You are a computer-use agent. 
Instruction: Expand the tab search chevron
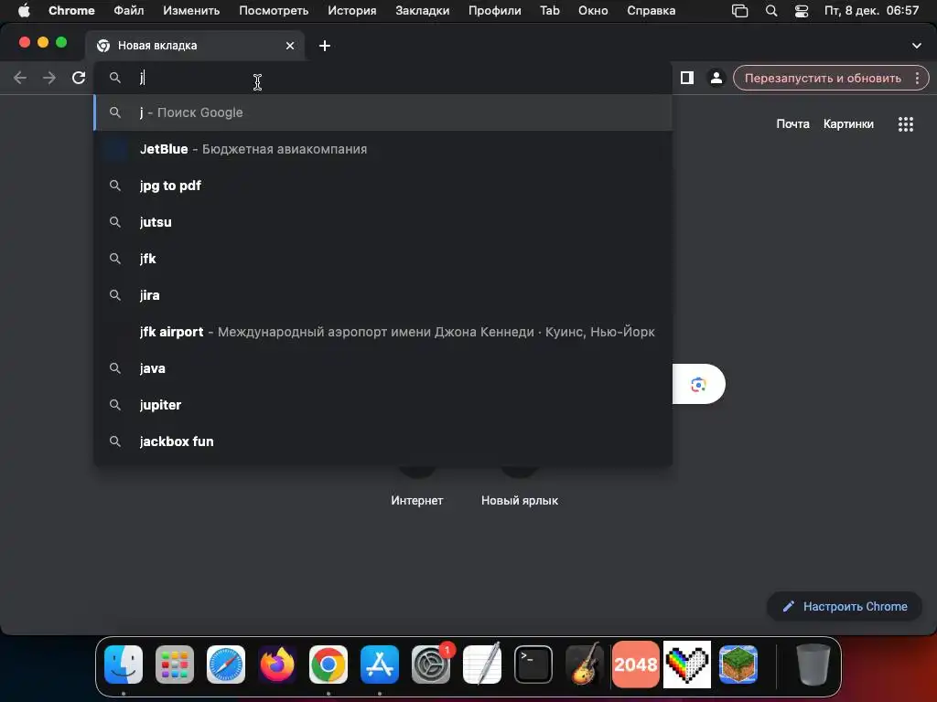click(x=916, y=46)
